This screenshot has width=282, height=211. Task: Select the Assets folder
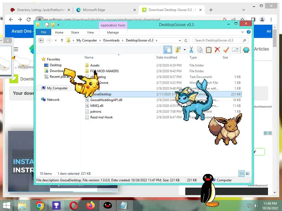[95, 65]
